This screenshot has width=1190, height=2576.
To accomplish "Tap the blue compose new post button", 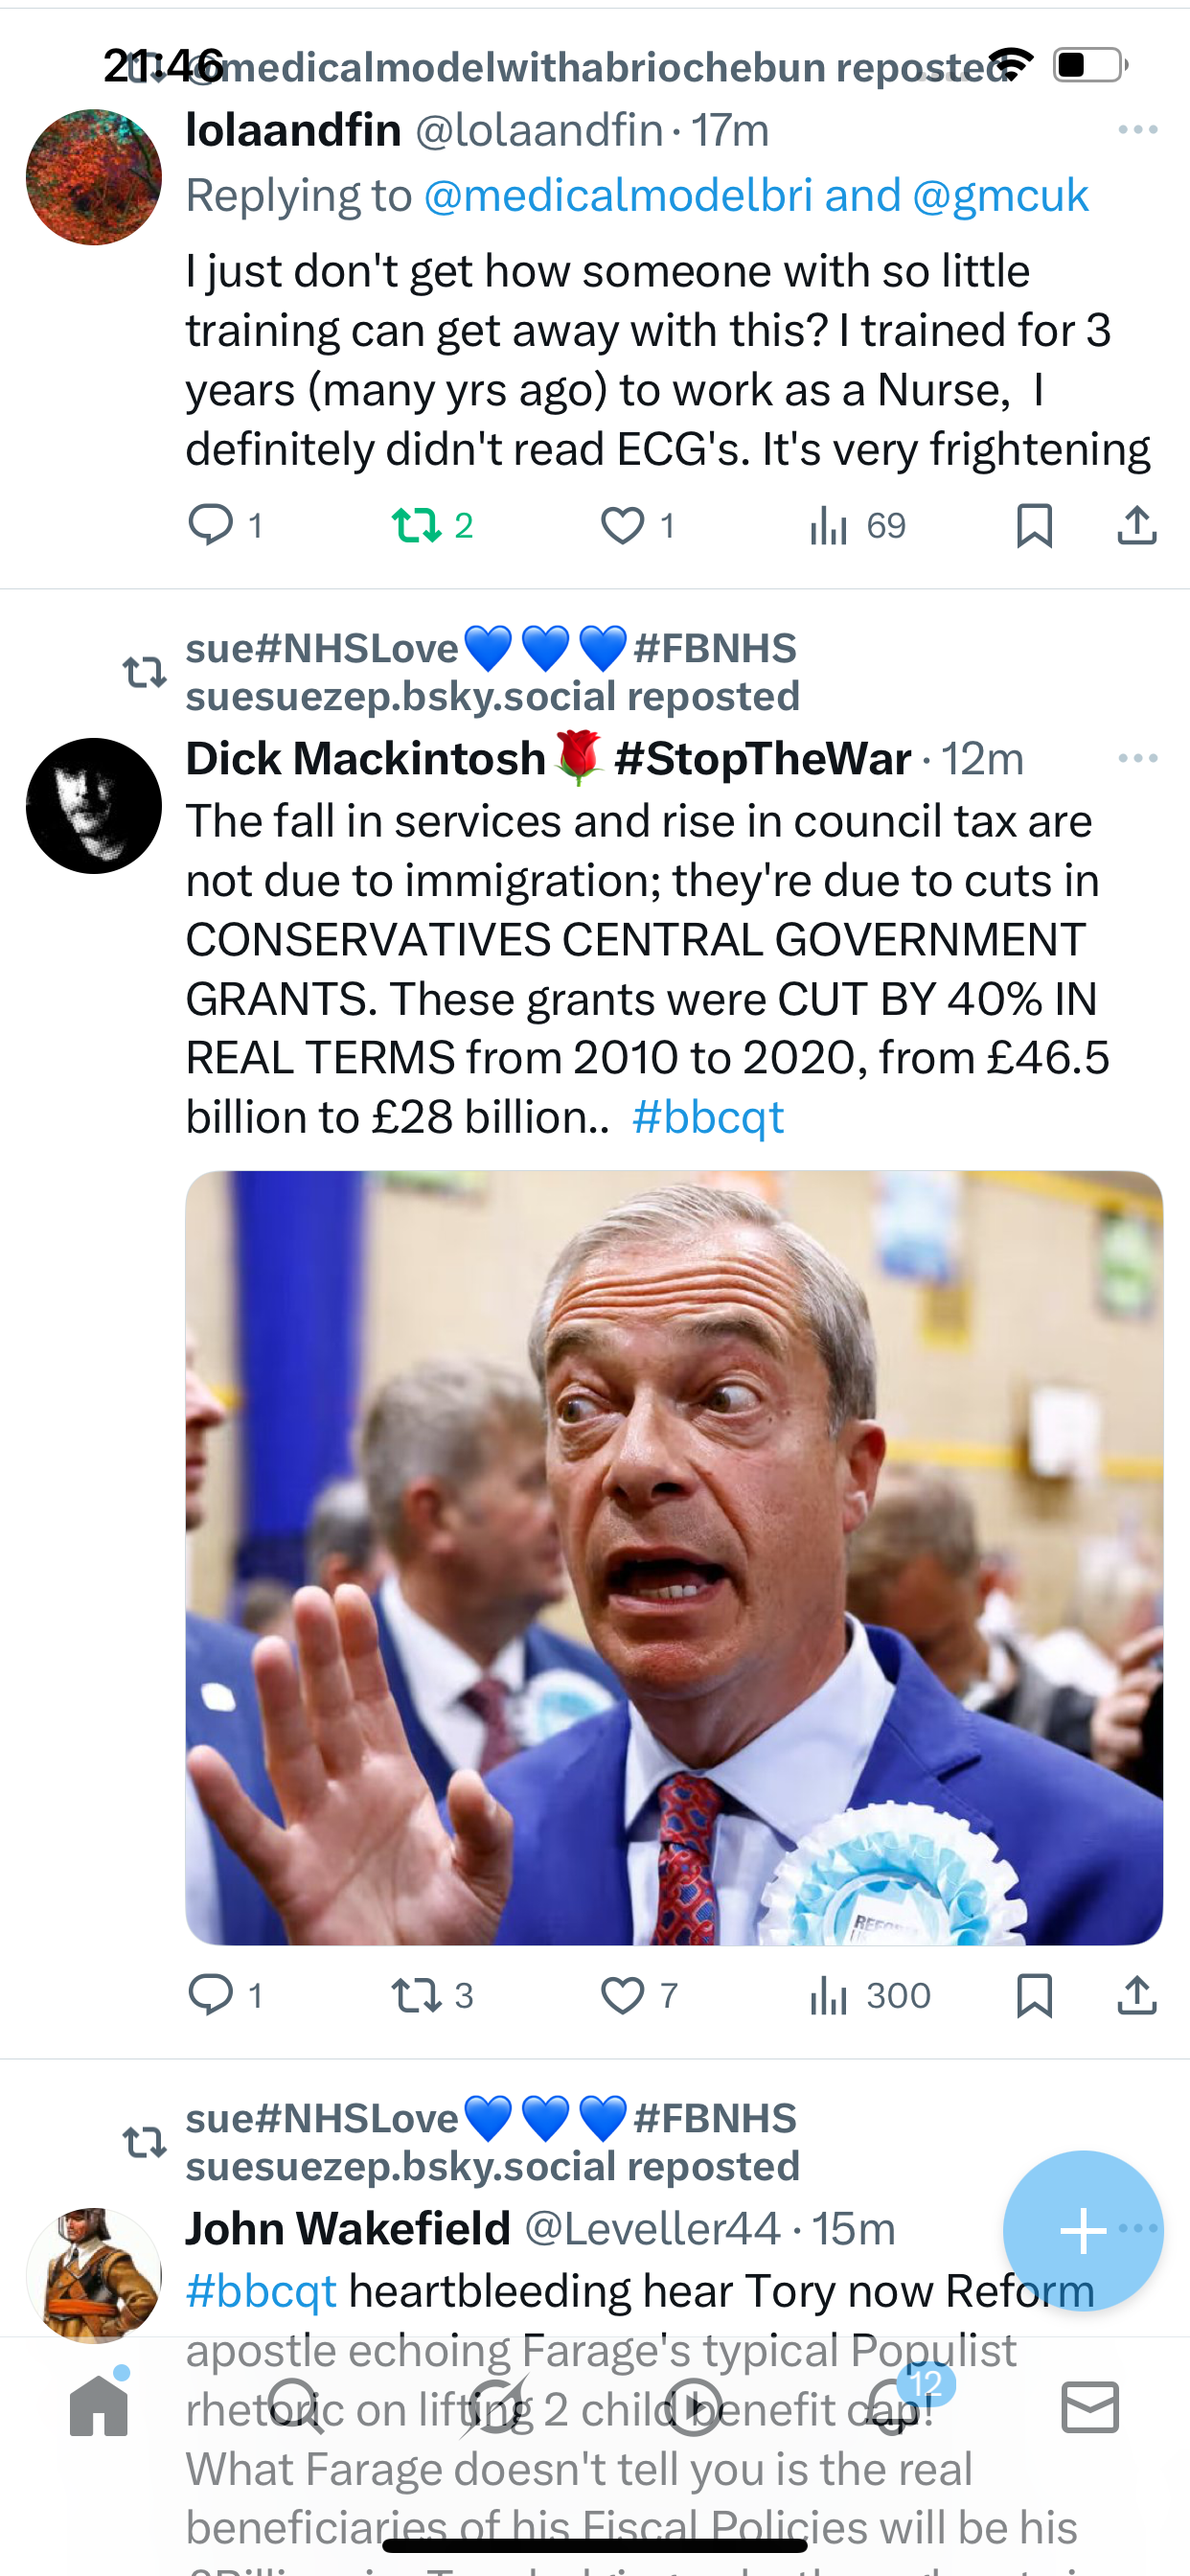I will tap(1083, 2230).
